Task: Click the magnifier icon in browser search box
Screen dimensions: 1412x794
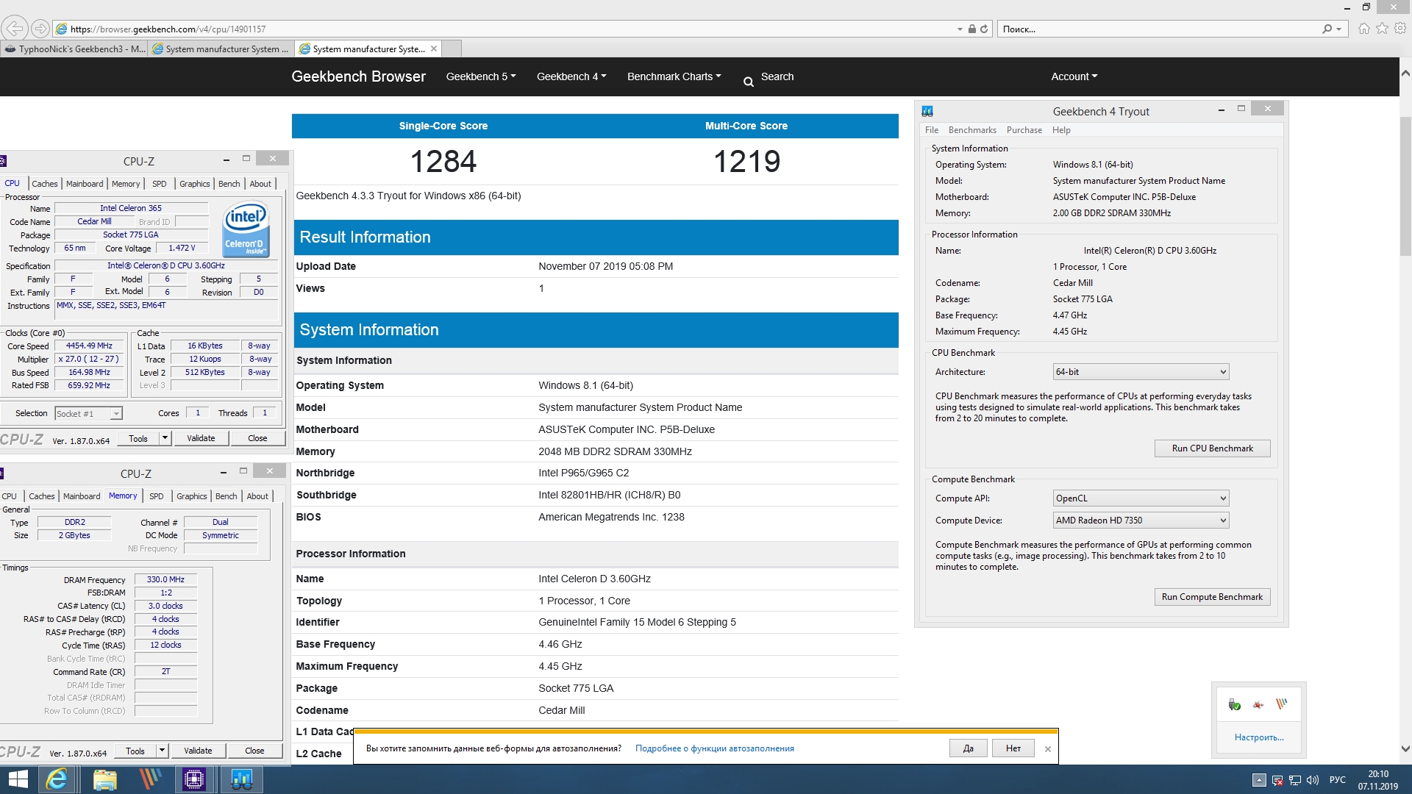Action: (x=1327, y=29)
